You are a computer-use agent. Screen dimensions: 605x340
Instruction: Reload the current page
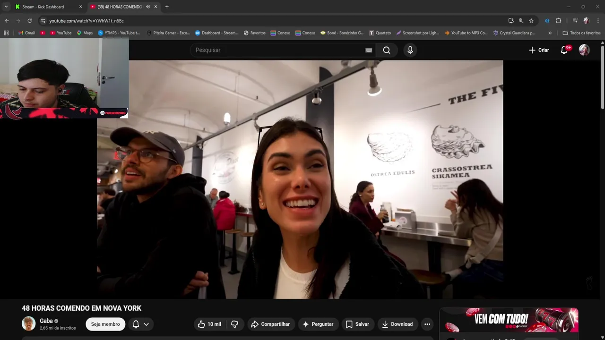pos(29,21)
